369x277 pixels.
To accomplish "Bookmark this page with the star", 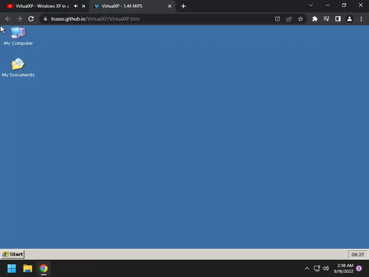I will (x=301, y=19).
